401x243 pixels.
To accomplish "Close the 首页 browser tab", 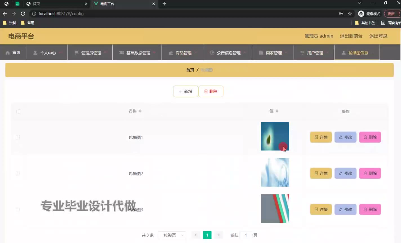I will coord(86,4).
